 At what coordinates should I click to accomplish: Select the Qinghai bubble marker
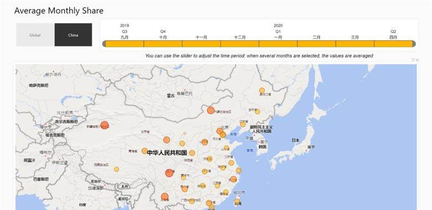[145, 151]
